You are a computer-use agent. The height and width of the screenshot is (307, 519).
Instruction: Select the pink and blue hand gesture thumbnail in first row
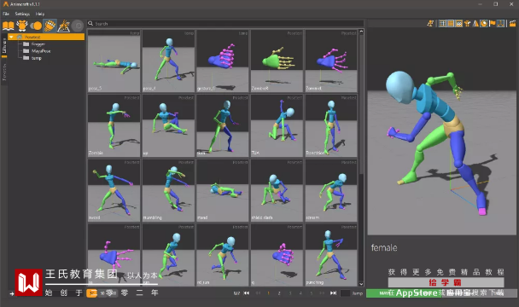[x=223, y=61]
